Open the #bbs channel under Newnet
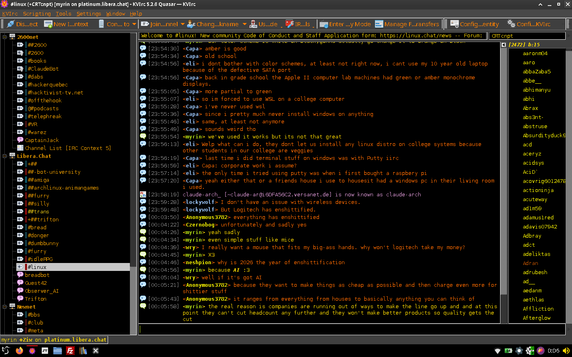Viewport: 572px width, 357px height. pos(34,315)
